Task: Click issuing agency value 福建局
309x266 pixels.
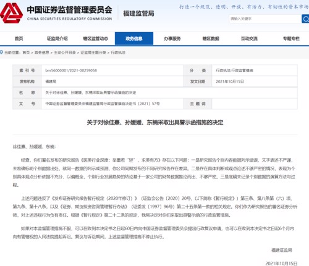Action: (51, 81)
